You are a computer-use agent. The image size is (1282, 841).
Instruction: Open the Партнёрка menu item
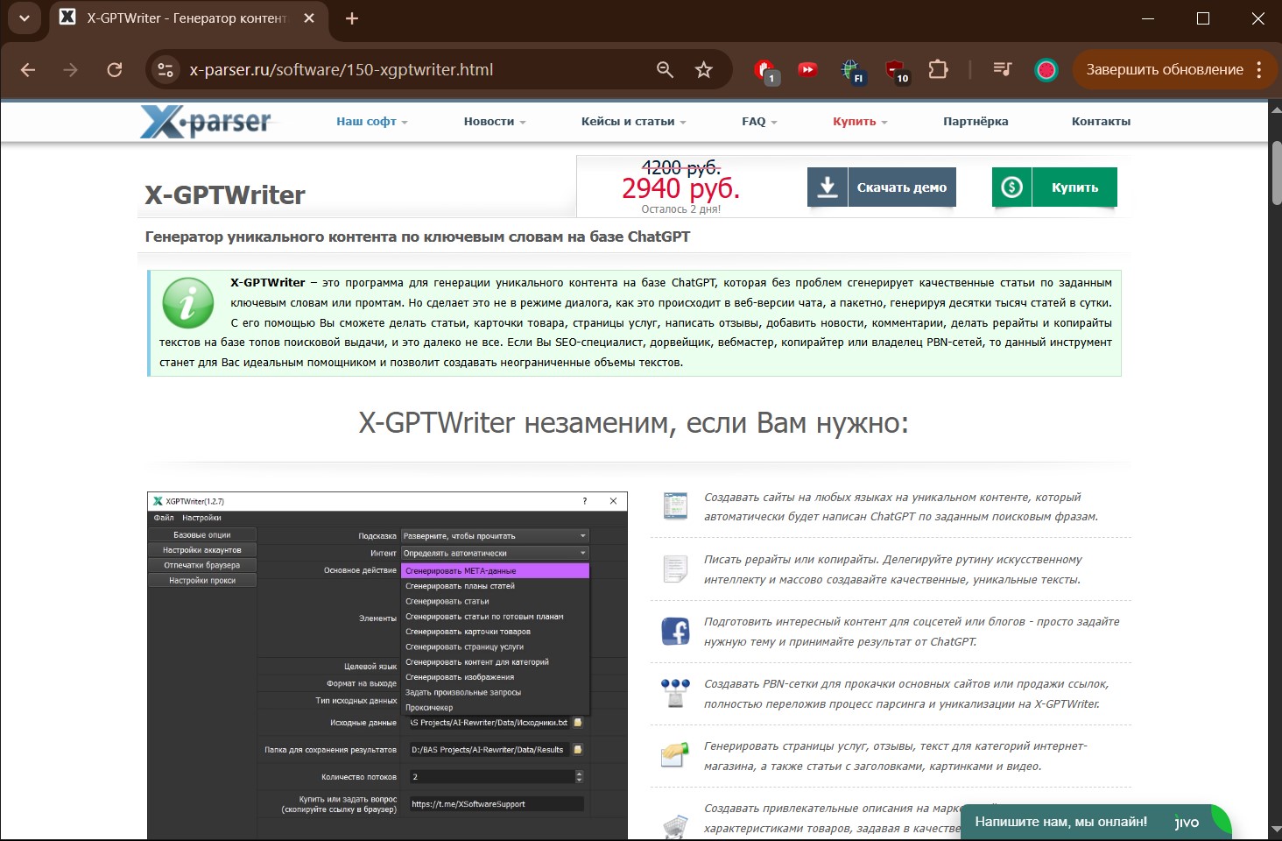click(x=975, y=122)
